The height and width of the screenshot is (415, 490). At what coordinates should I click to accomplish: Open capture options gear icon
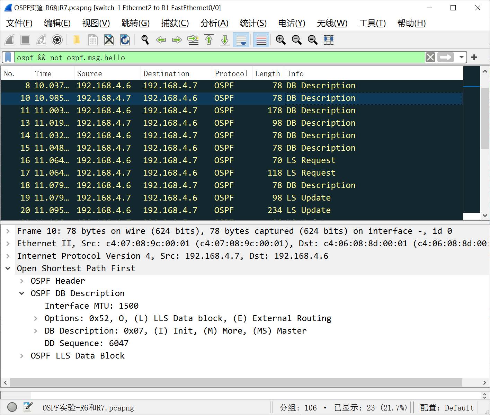(57, 40)
